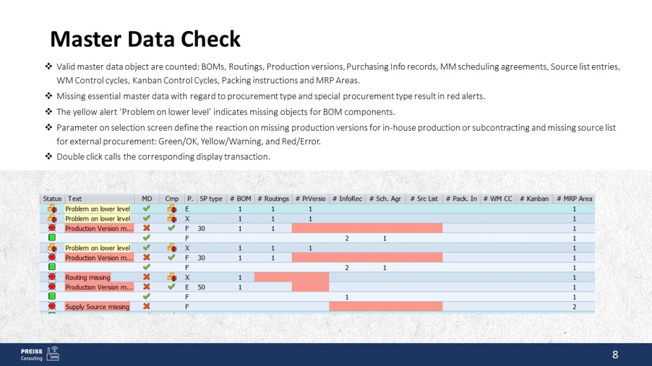
Task: Click red X MD icon for Supply Source missing
Action: coord(147,307)
